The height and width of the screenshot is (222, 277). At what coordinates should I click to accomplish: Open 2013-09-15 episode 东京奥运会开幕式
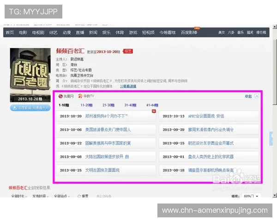coord(209,143)
